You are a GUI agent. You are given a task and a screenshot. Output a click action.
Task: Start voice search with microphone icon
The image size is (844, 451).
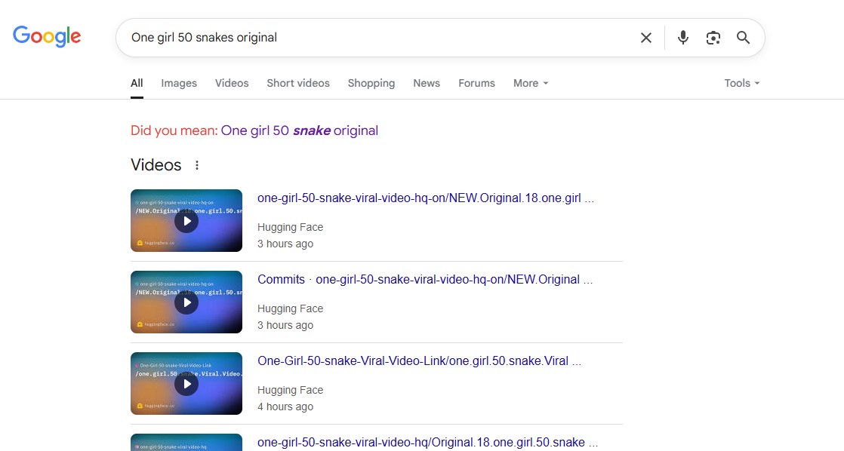tap(683, 38)
